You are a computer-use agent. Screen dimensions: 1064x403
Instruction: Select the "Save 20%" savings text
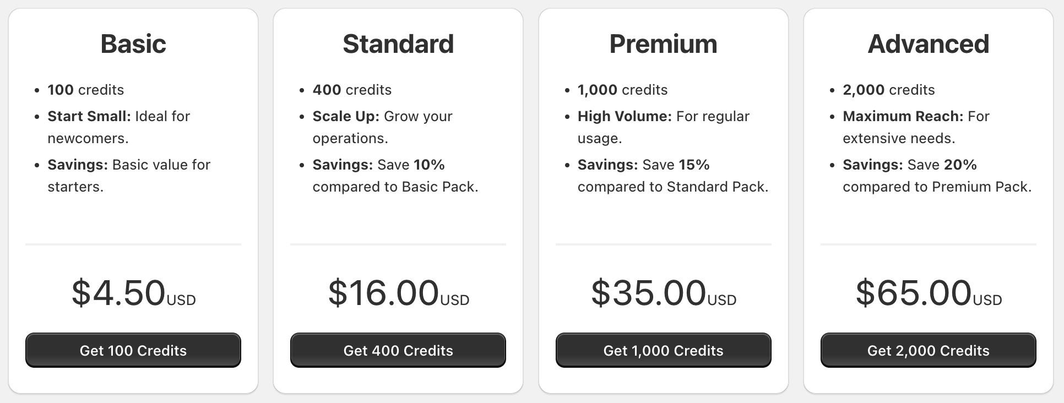tap(942, 165)
